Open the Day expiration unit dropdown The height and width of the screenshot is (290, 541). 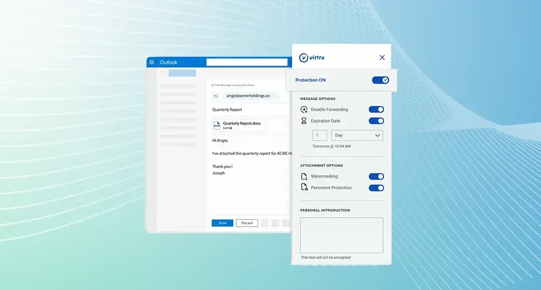point(357,135)
